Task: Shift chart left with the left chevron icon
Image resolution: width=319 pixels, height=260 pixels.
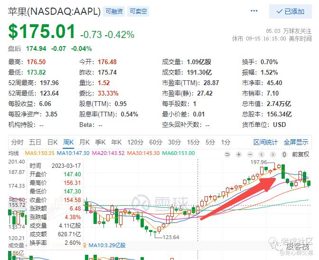Action: [262, 154]
